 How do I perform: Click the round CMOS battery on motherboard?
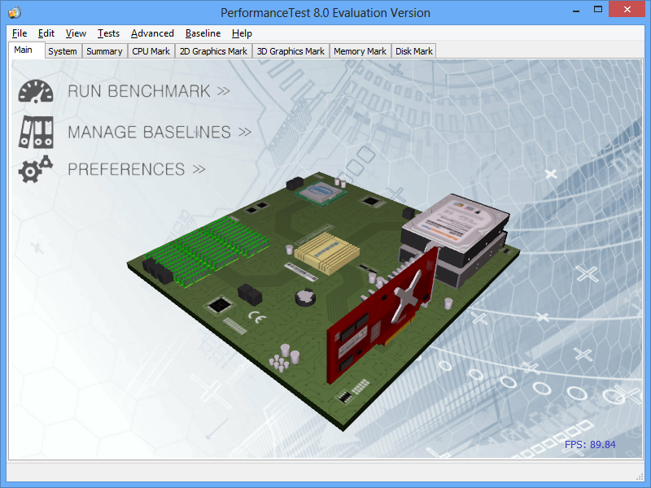pyautogui.click(x=305, y=298)
